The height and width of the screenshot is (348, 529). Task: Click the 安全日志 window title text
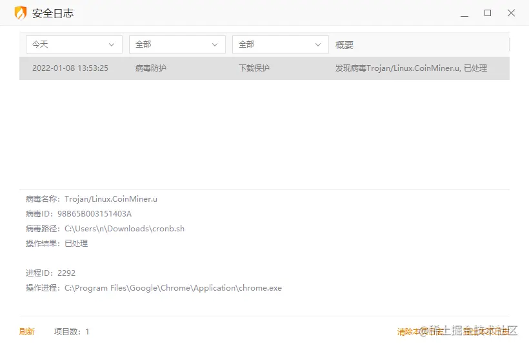coord(53,13)
